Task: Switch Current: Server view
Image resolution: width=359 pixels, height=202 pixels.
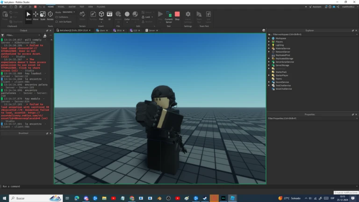Action: (x=169, y=17)
